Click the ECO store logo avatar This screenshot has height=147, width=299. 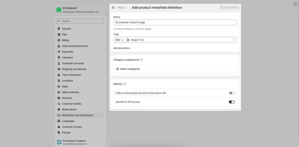59,10
